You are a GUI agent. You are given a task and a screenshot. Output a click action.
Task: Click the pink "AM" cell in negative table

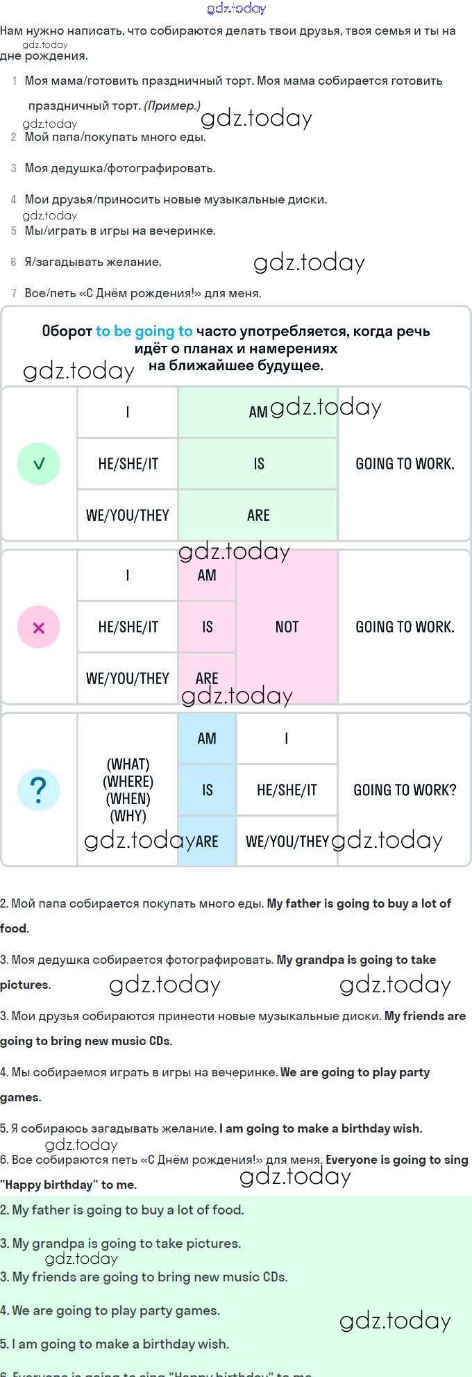click(x=207, y=575)
